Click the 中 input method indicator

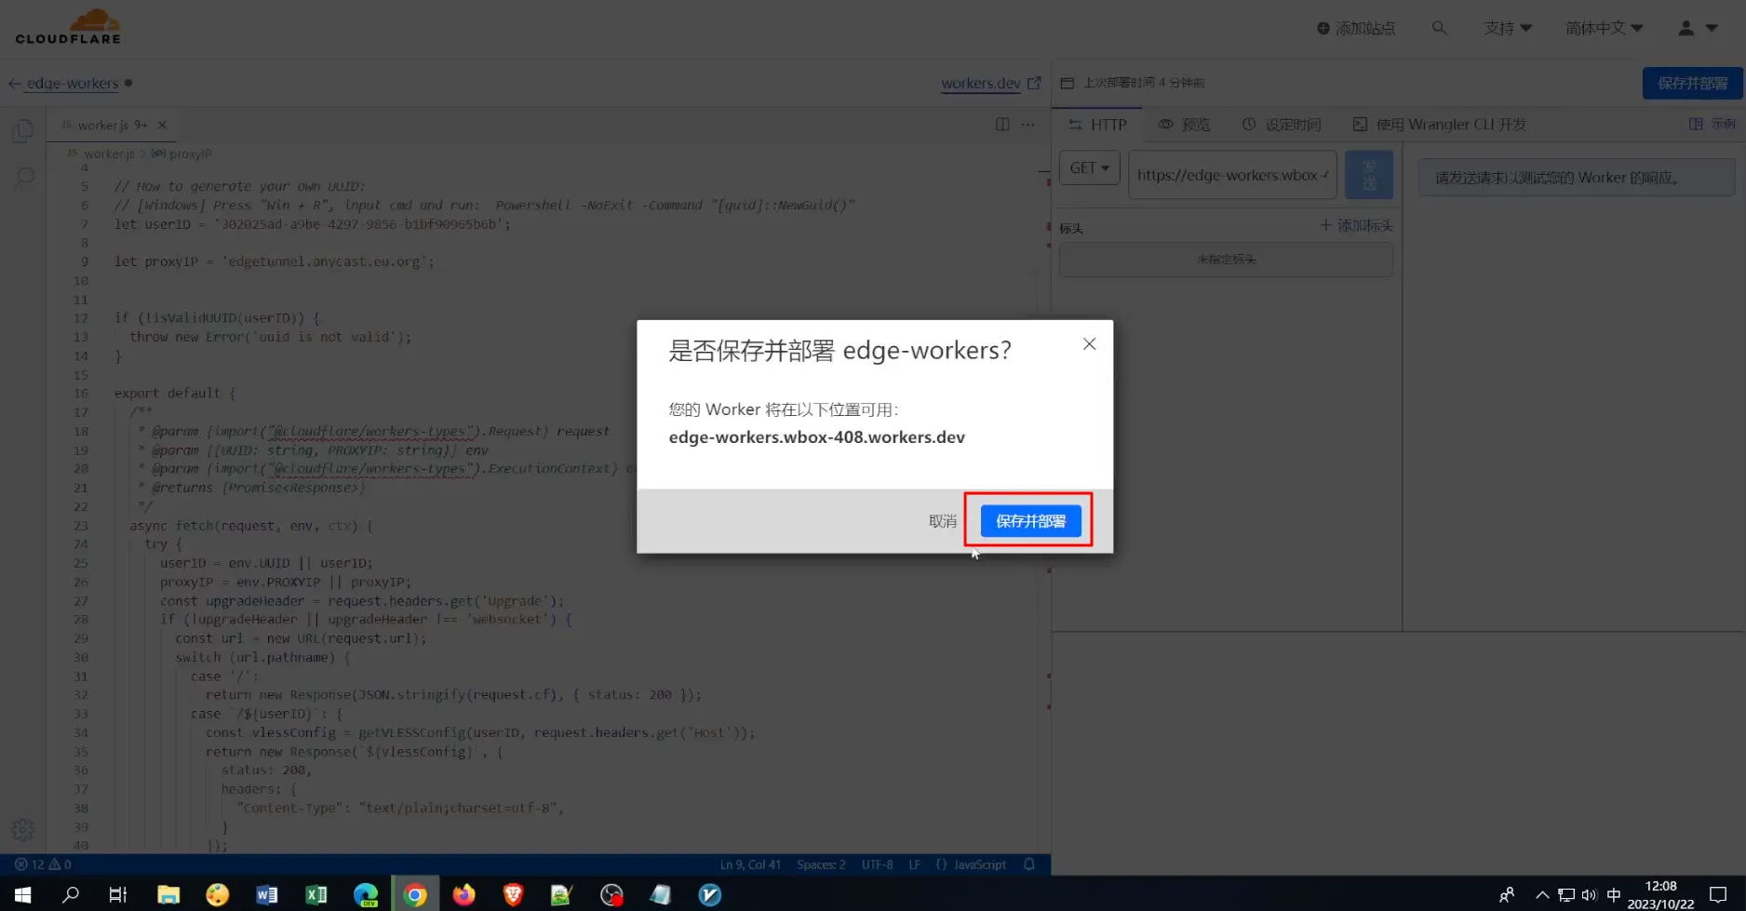[x=1614, y=895]
